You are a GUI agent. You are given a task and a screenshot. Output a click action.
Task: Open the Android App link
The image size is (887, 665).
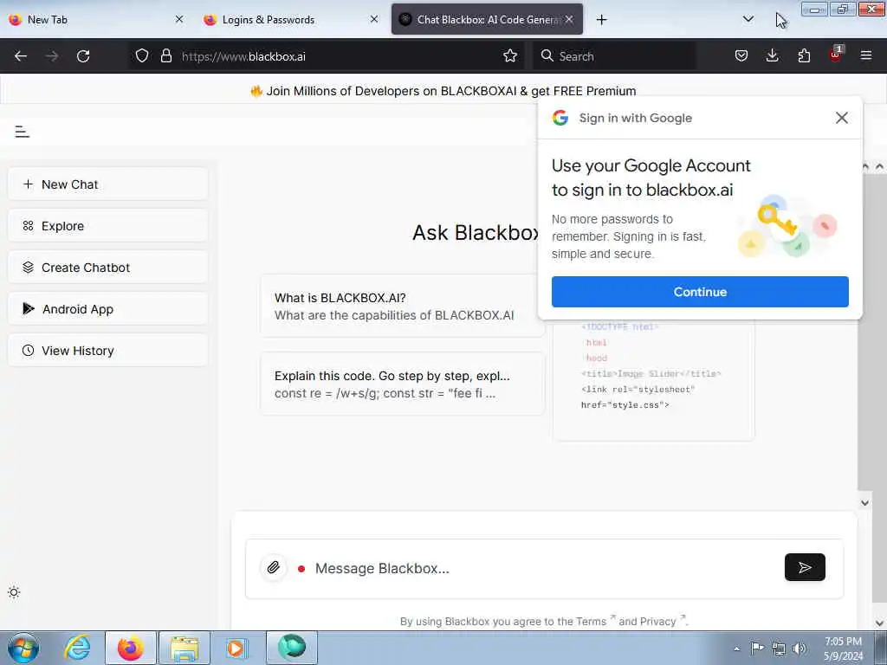pyautogui.click(x=108, y=309)
